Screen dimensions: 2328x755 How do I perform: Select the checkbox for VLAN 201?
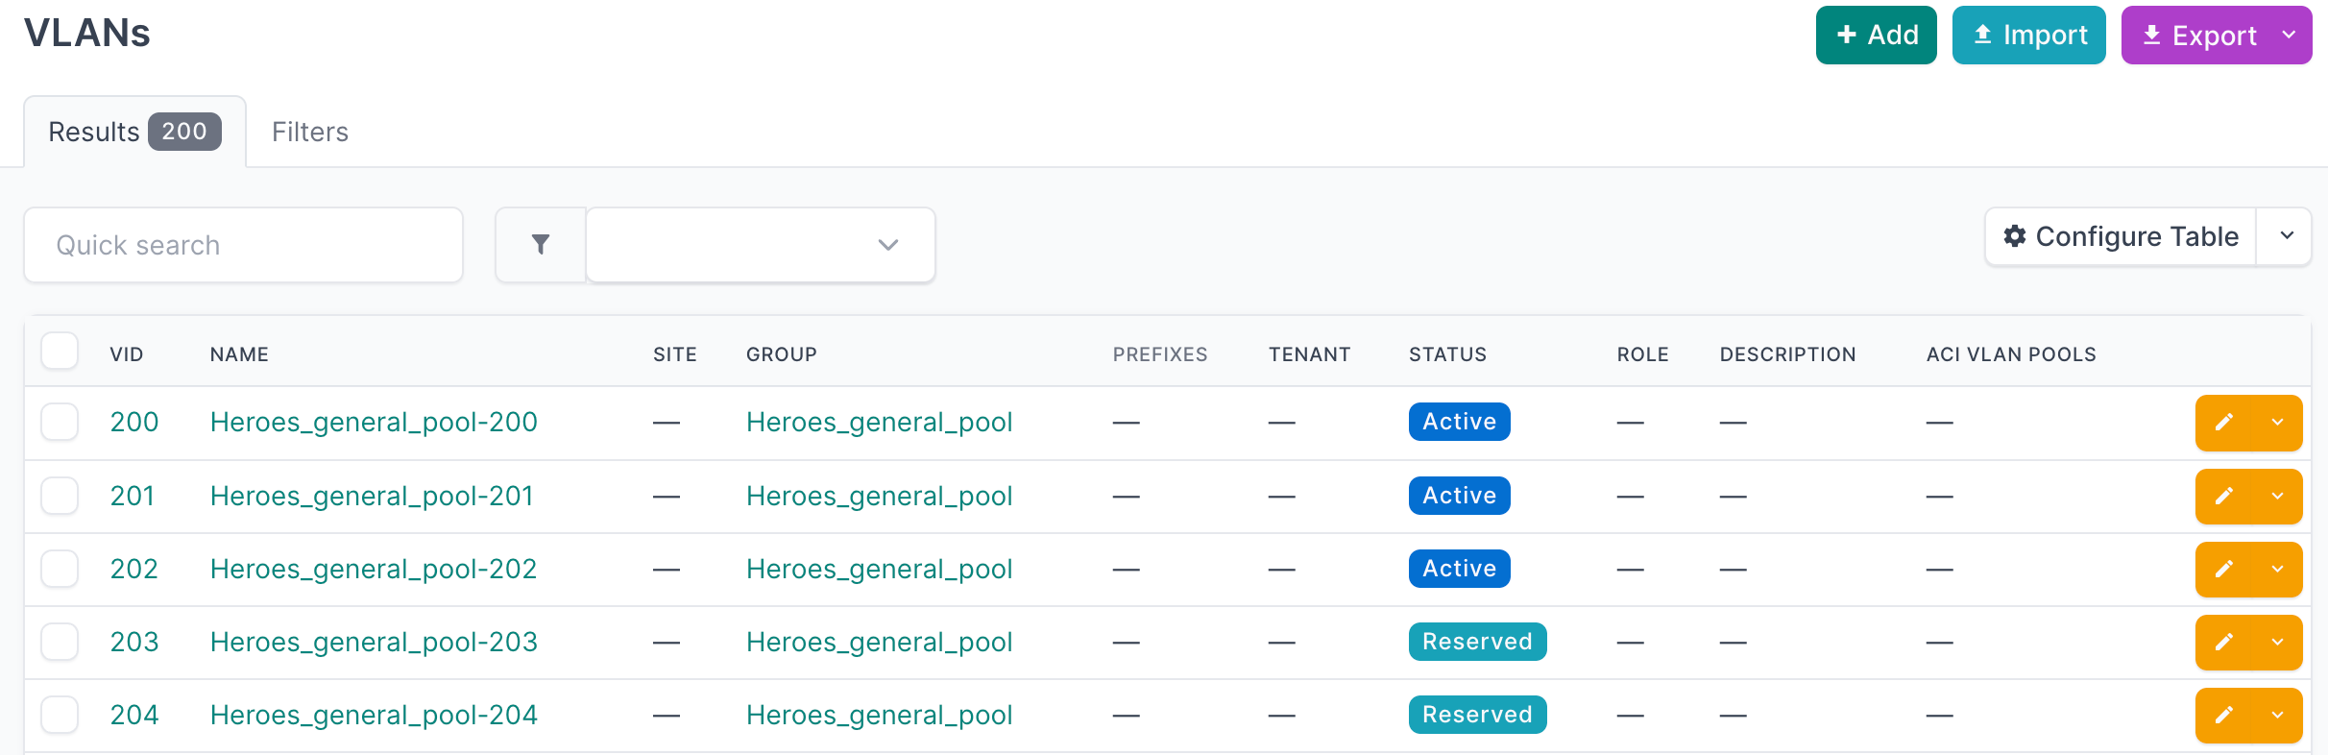60,496
